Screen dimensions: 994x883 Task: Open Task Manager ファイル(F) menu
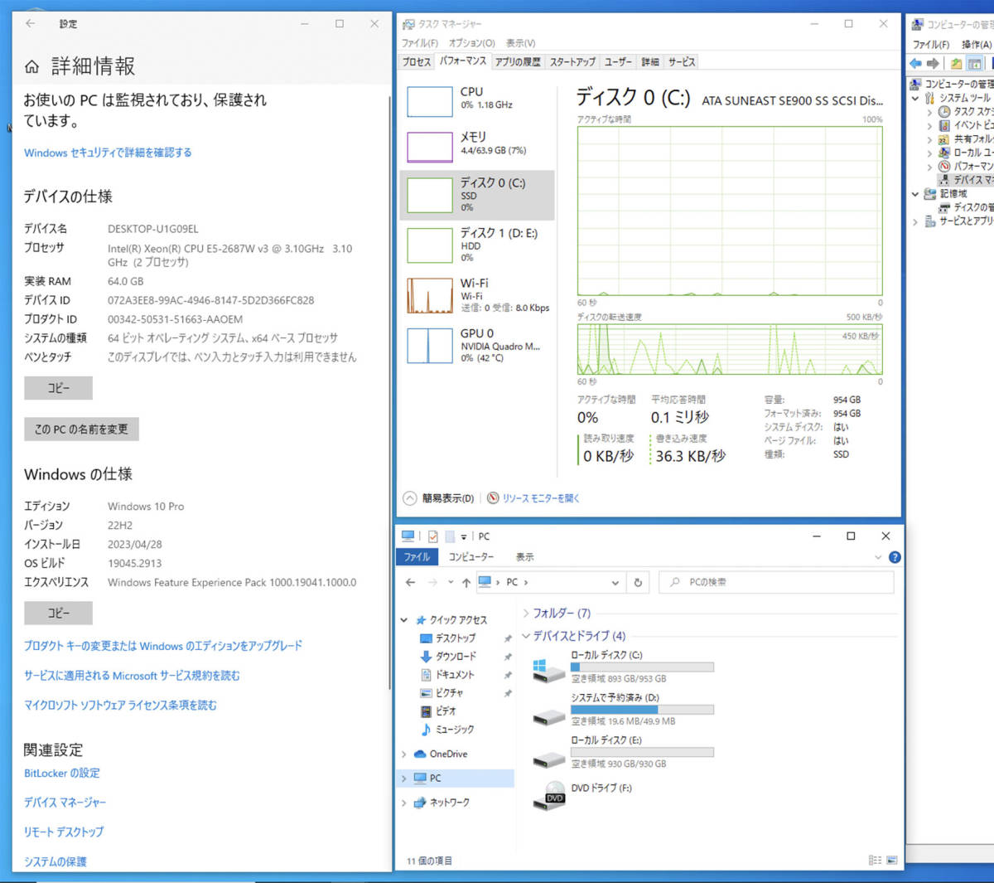[420, 43]
